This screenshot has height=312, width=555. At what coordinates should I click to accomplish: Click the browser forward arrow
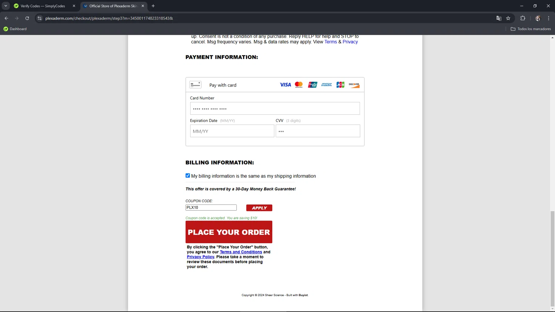tap(17, 18)
